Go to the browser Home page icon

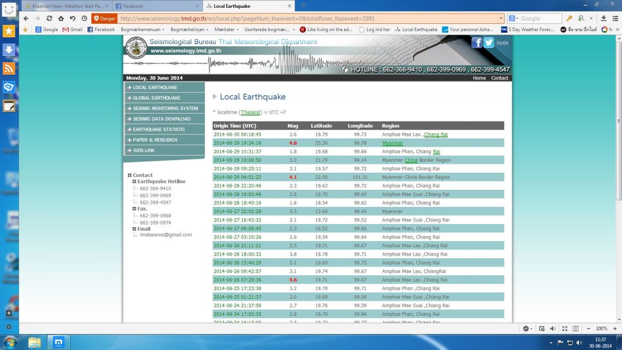61,18
